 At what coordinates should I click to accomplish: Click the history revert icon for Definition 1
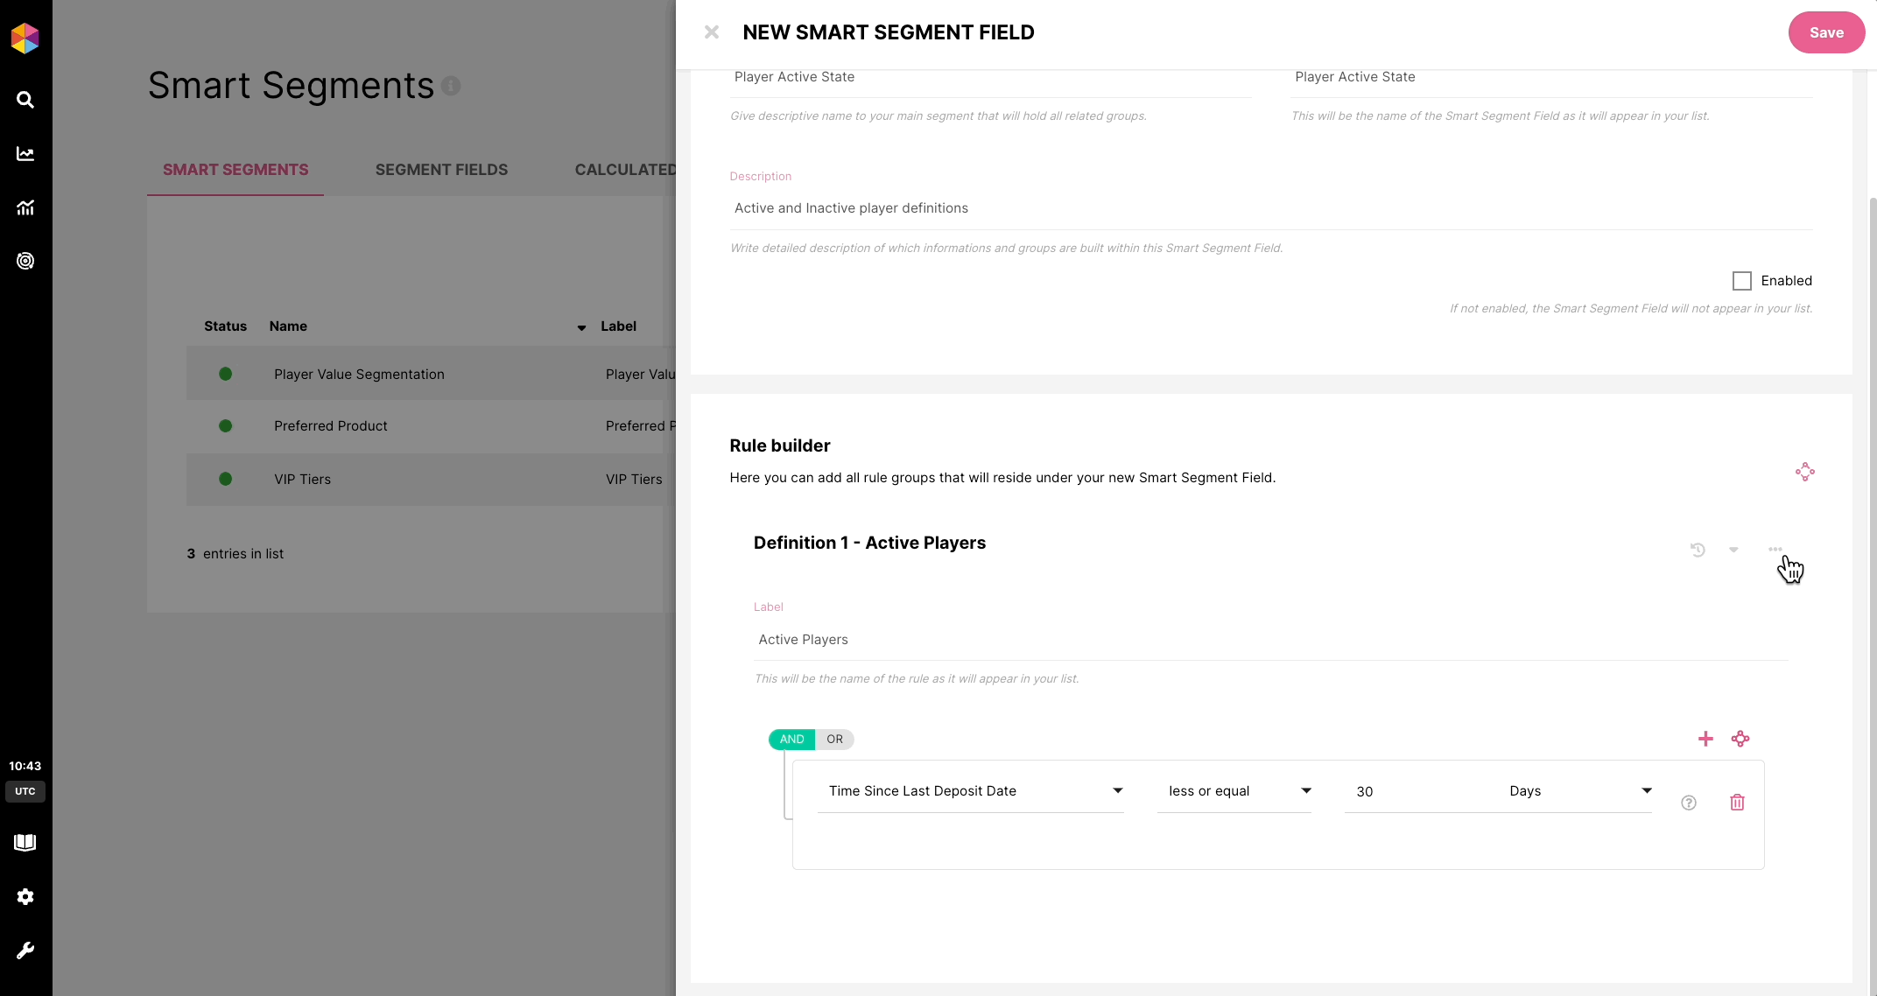click(1698, 550)
